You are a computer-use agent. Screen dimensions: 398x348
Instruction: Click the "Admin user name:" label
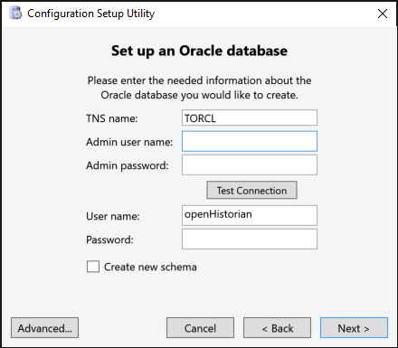click(x=129, y=142)
